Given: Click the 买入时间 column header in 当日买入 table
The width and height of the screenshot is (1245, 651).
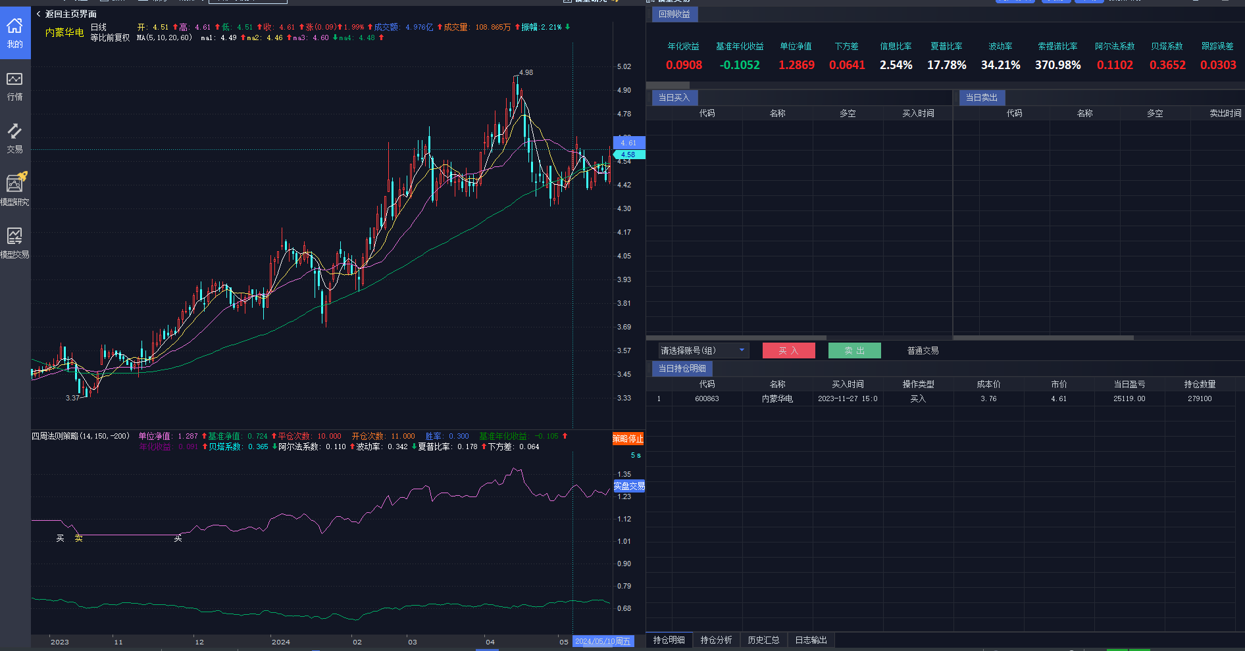Looking at the screenshot, I should 918,113.
